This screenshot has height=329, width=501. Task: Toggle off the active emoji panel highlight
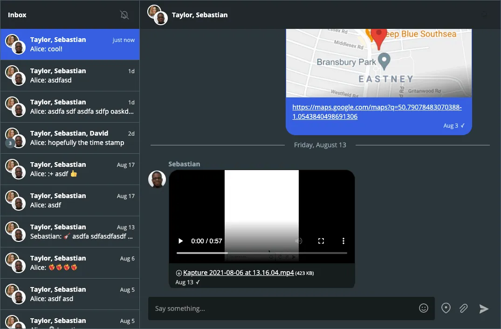tap(423, 308)
